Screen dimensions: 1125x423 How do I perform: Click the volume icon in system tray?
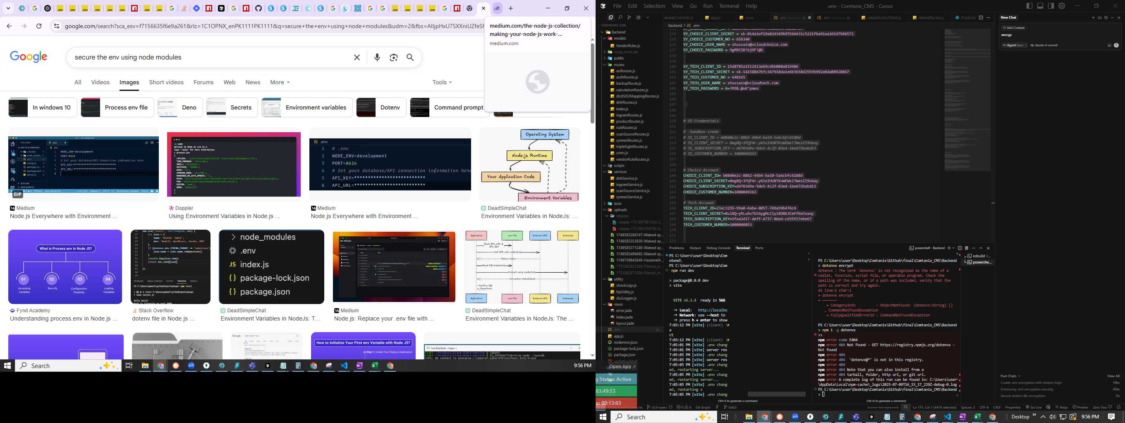[x=1053, y=417]
